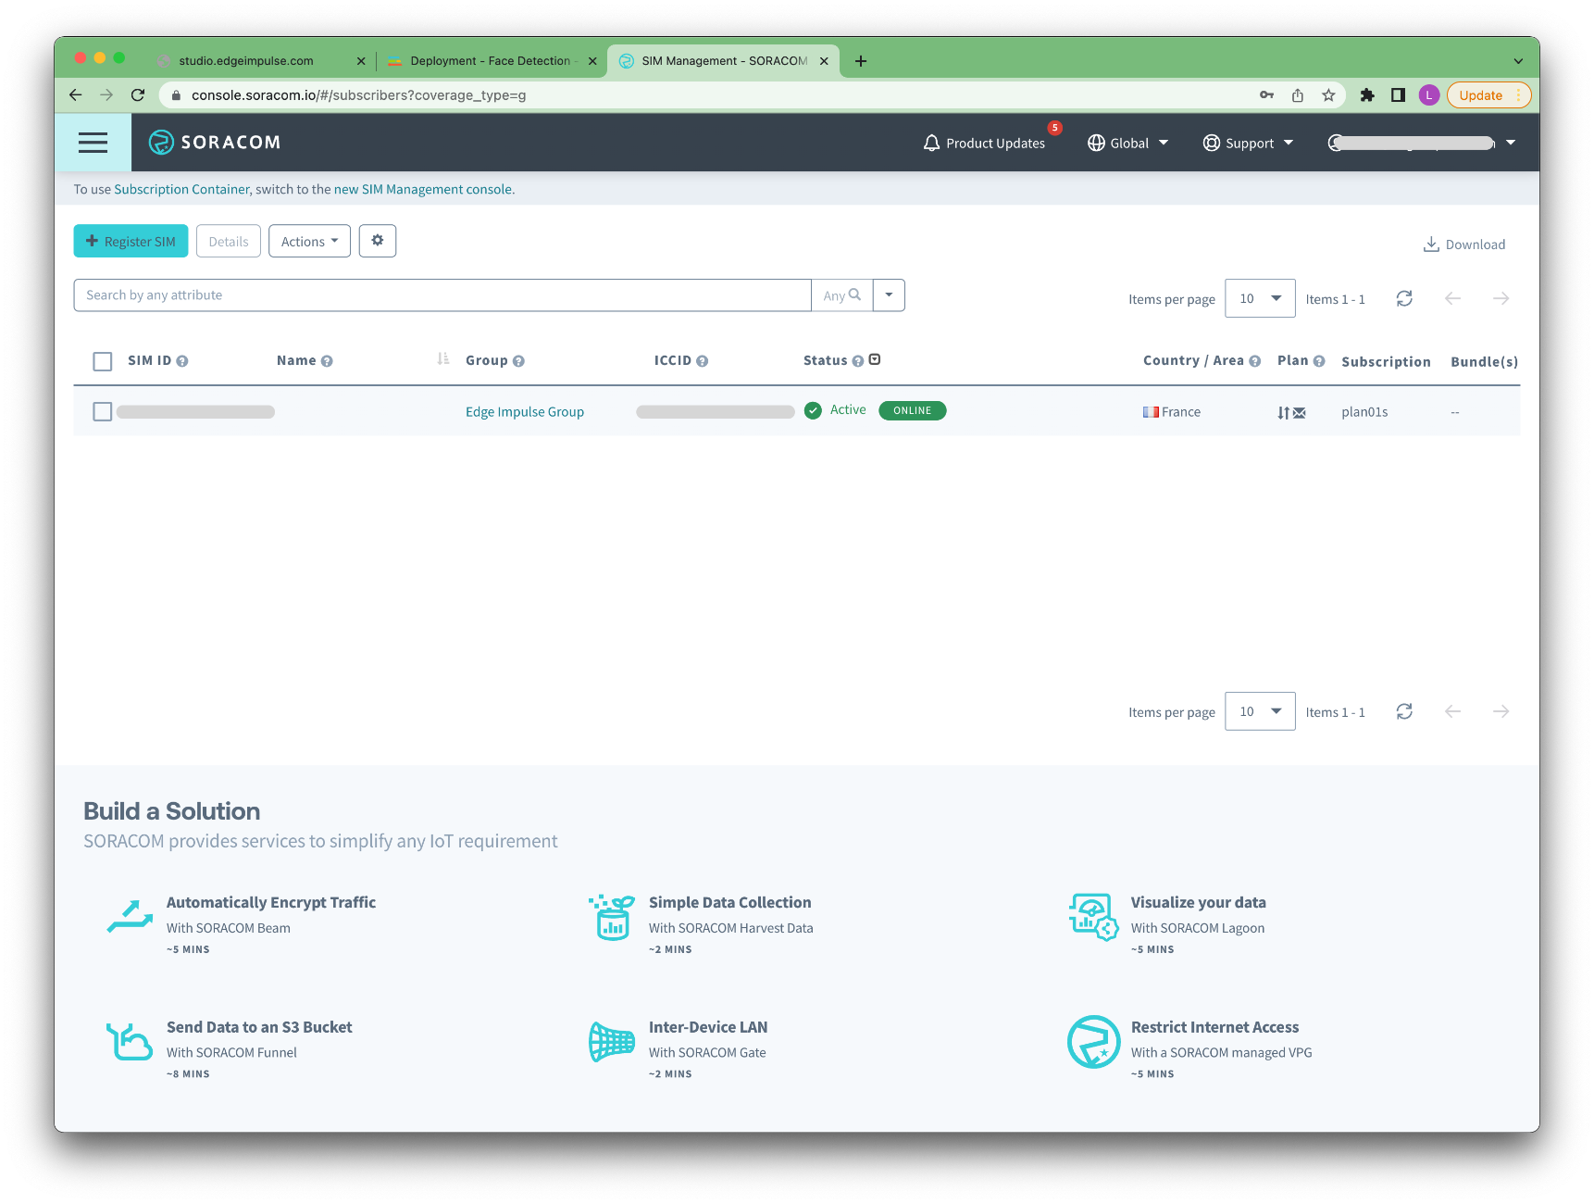Image resolution: width=1594 pixels, height=1204 pixels.
Task: Click the Status column help icon
Action: pos(858,361)
